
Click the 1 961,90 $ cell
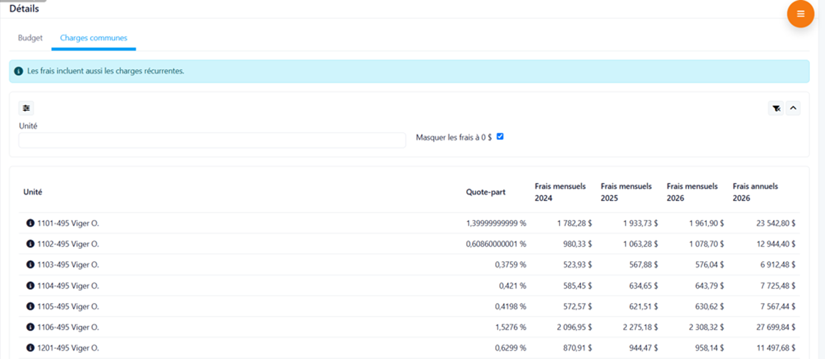[706, 223]
